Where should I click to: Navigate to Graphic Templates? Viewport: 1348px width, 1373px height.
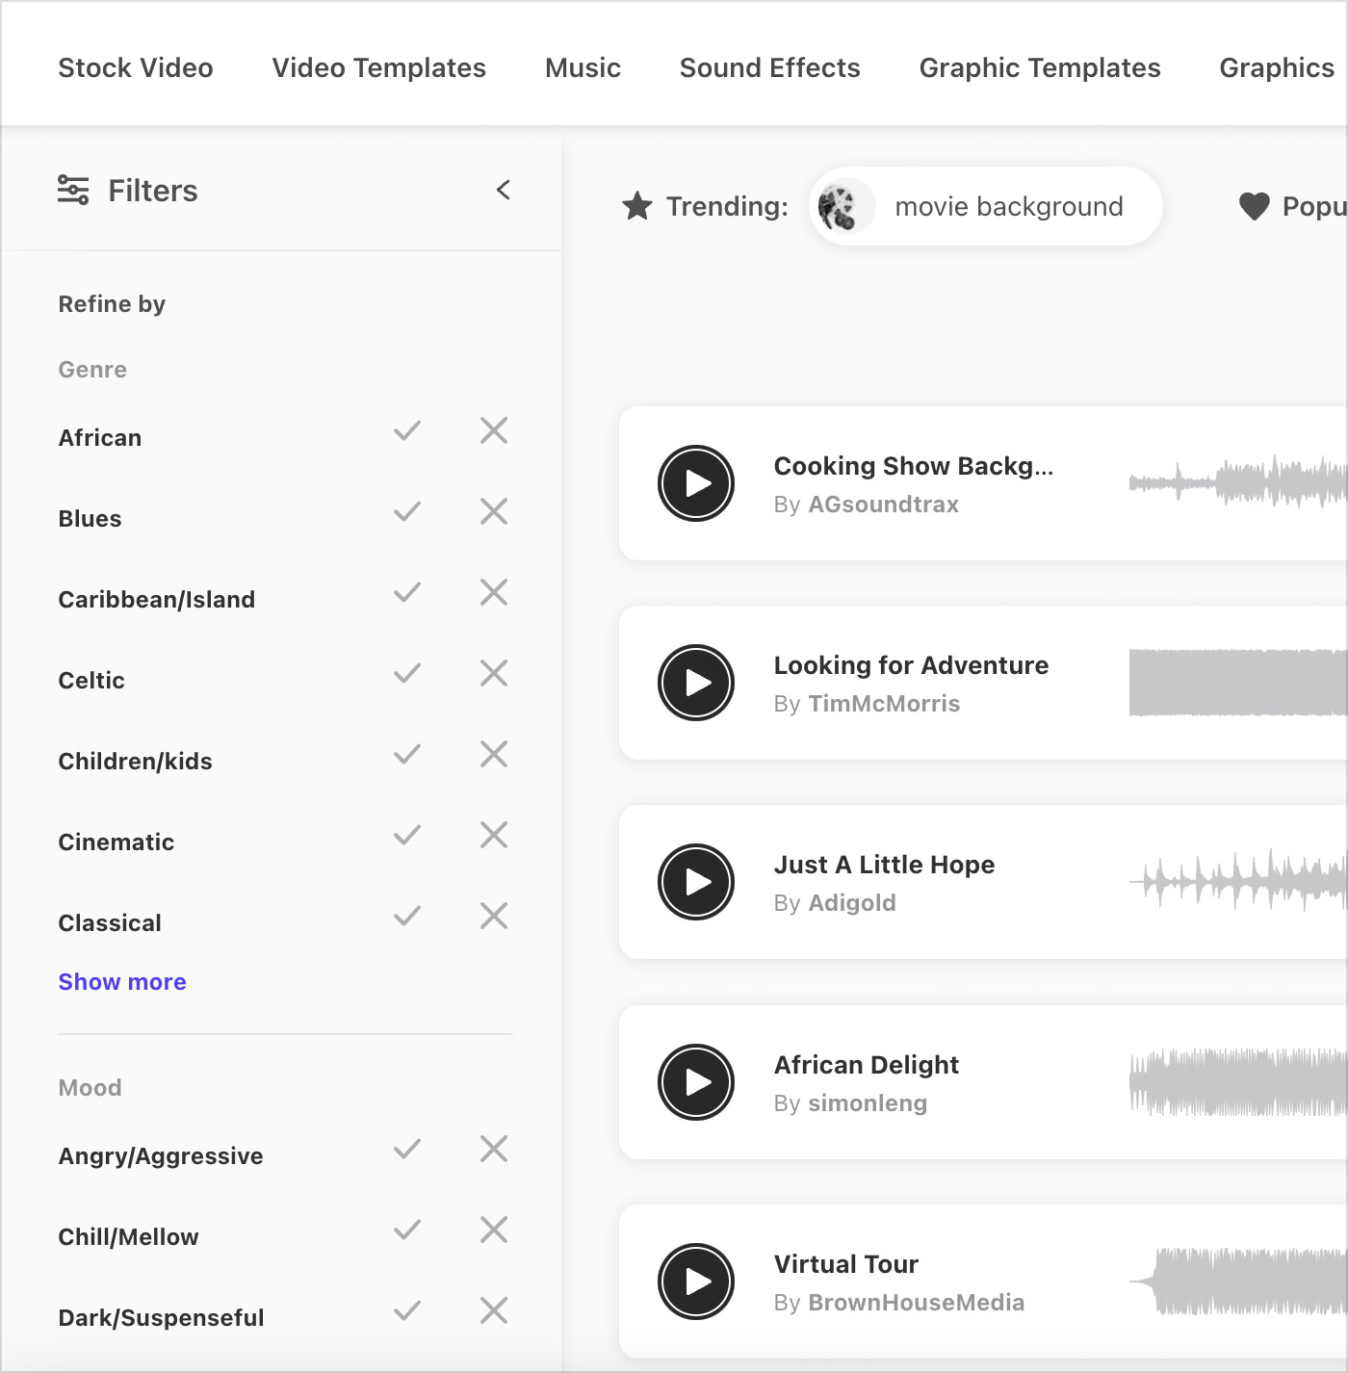tap(1039, 67)
